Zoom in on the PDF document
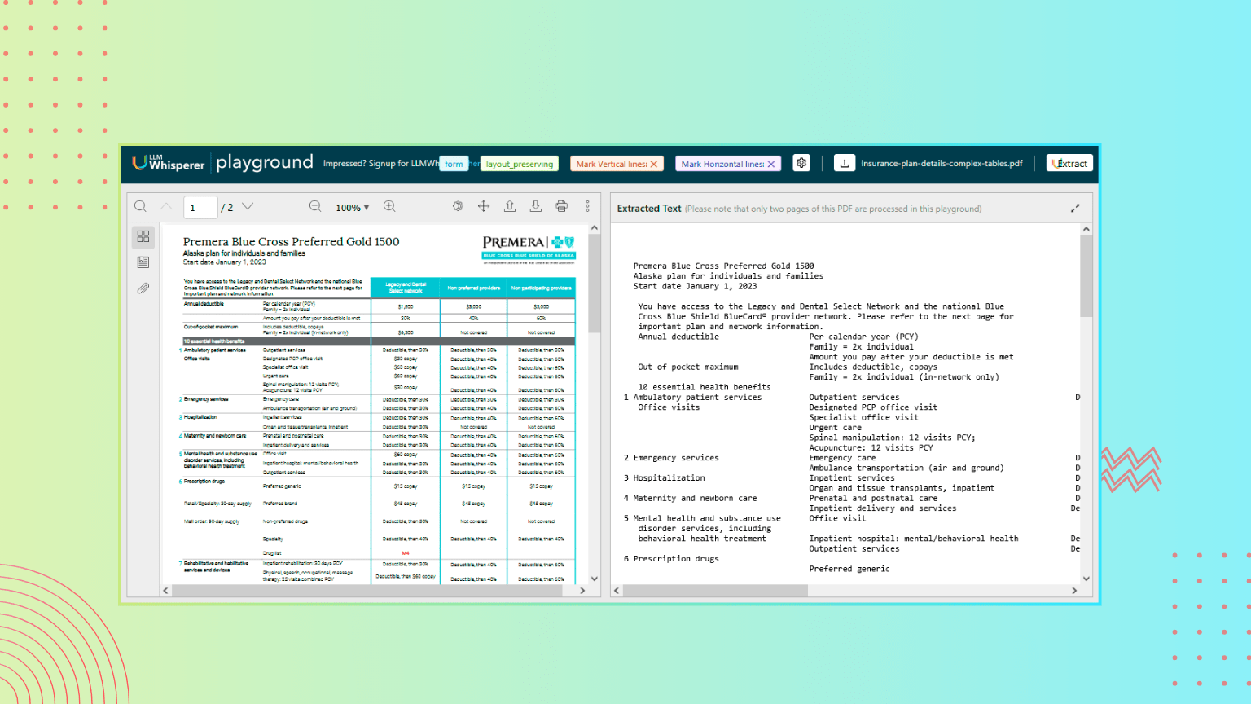1251x704 pixels. 389,207
